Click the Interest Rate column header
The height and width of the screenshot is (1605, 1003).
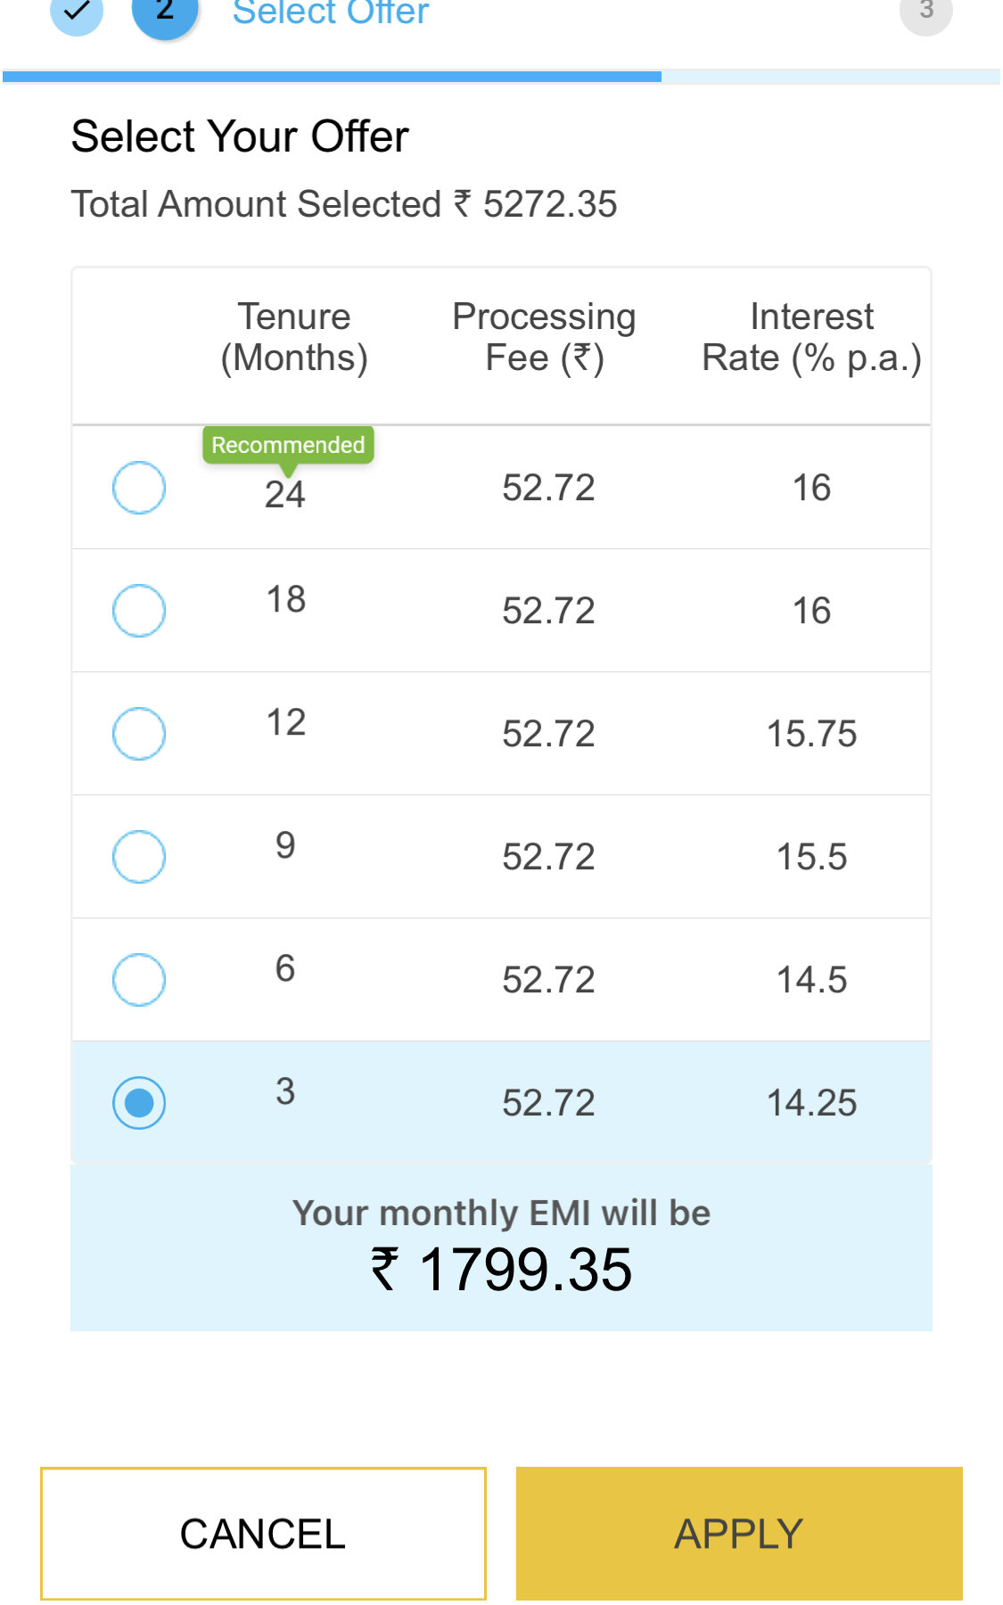click(x=811, y=337)
